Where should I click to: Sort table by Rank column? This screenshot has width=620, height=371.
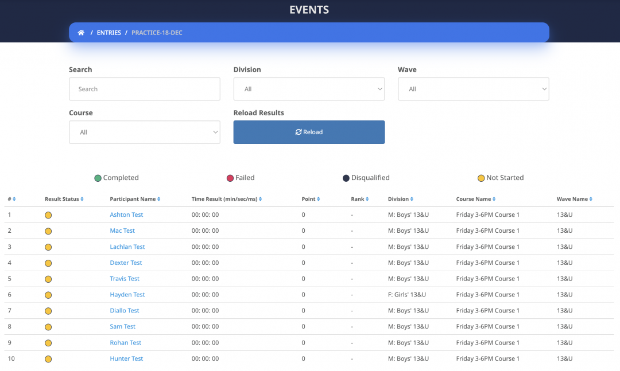coord(367,199)
